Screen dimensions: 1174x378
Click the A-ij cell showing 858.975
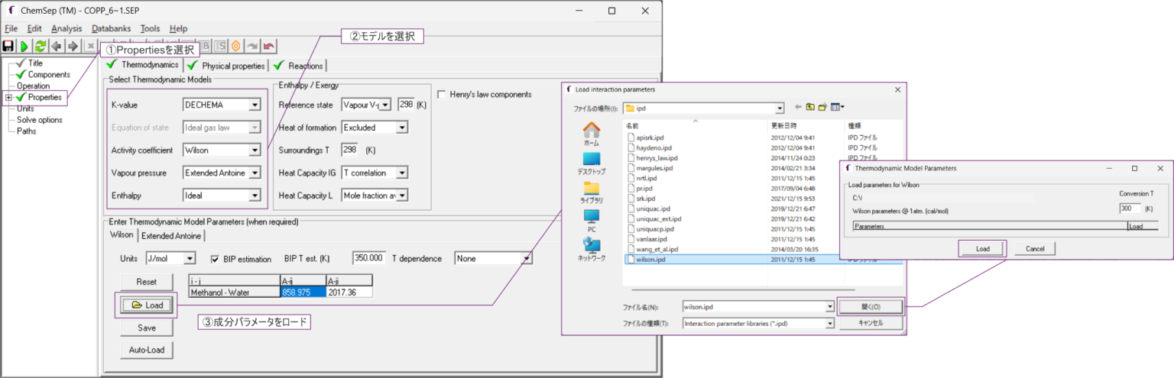pos(303,292)
